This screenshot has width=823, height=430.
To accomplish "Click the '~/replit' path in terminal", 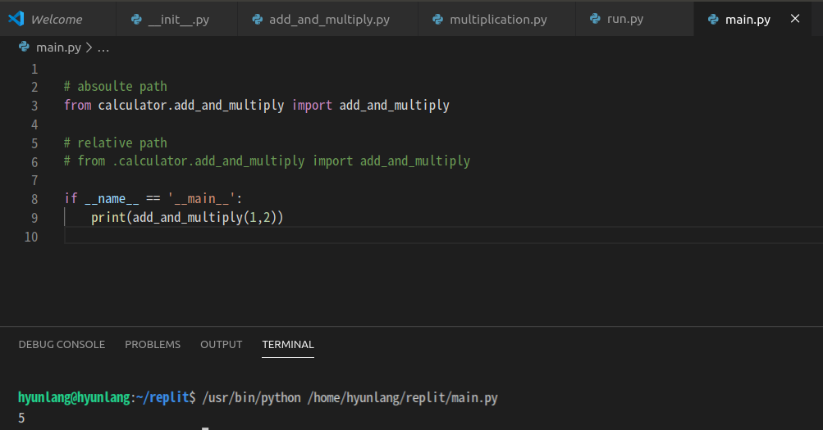I will click(162, 397).
